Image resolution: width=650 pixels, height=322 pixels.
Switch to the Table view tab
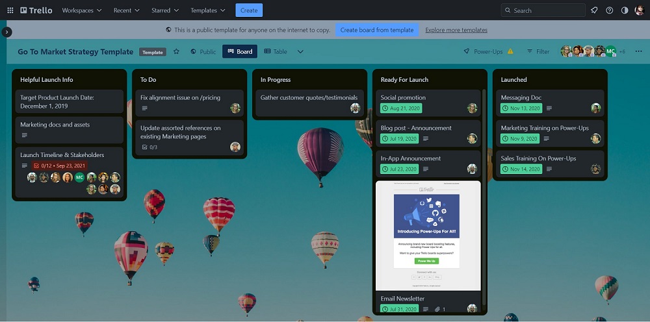(x=275, y=52)
